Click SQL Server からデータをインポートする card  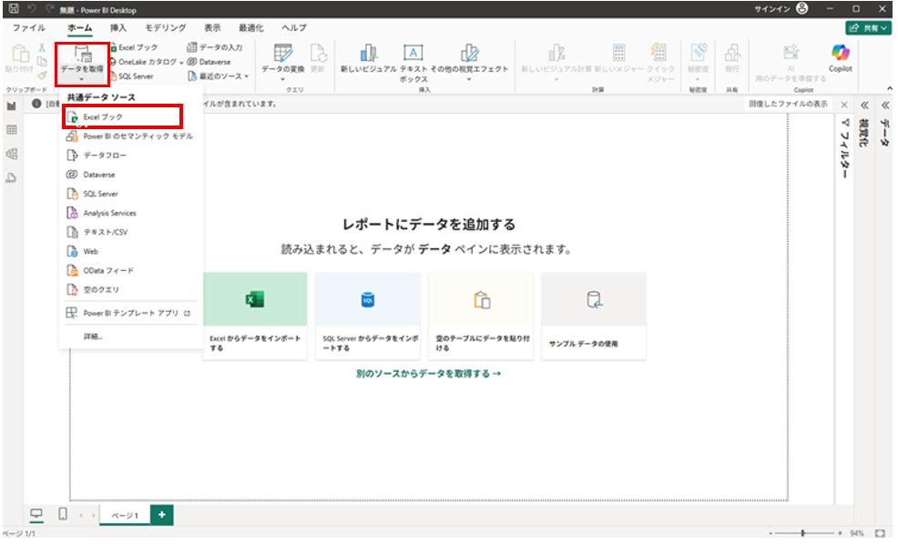368,316
